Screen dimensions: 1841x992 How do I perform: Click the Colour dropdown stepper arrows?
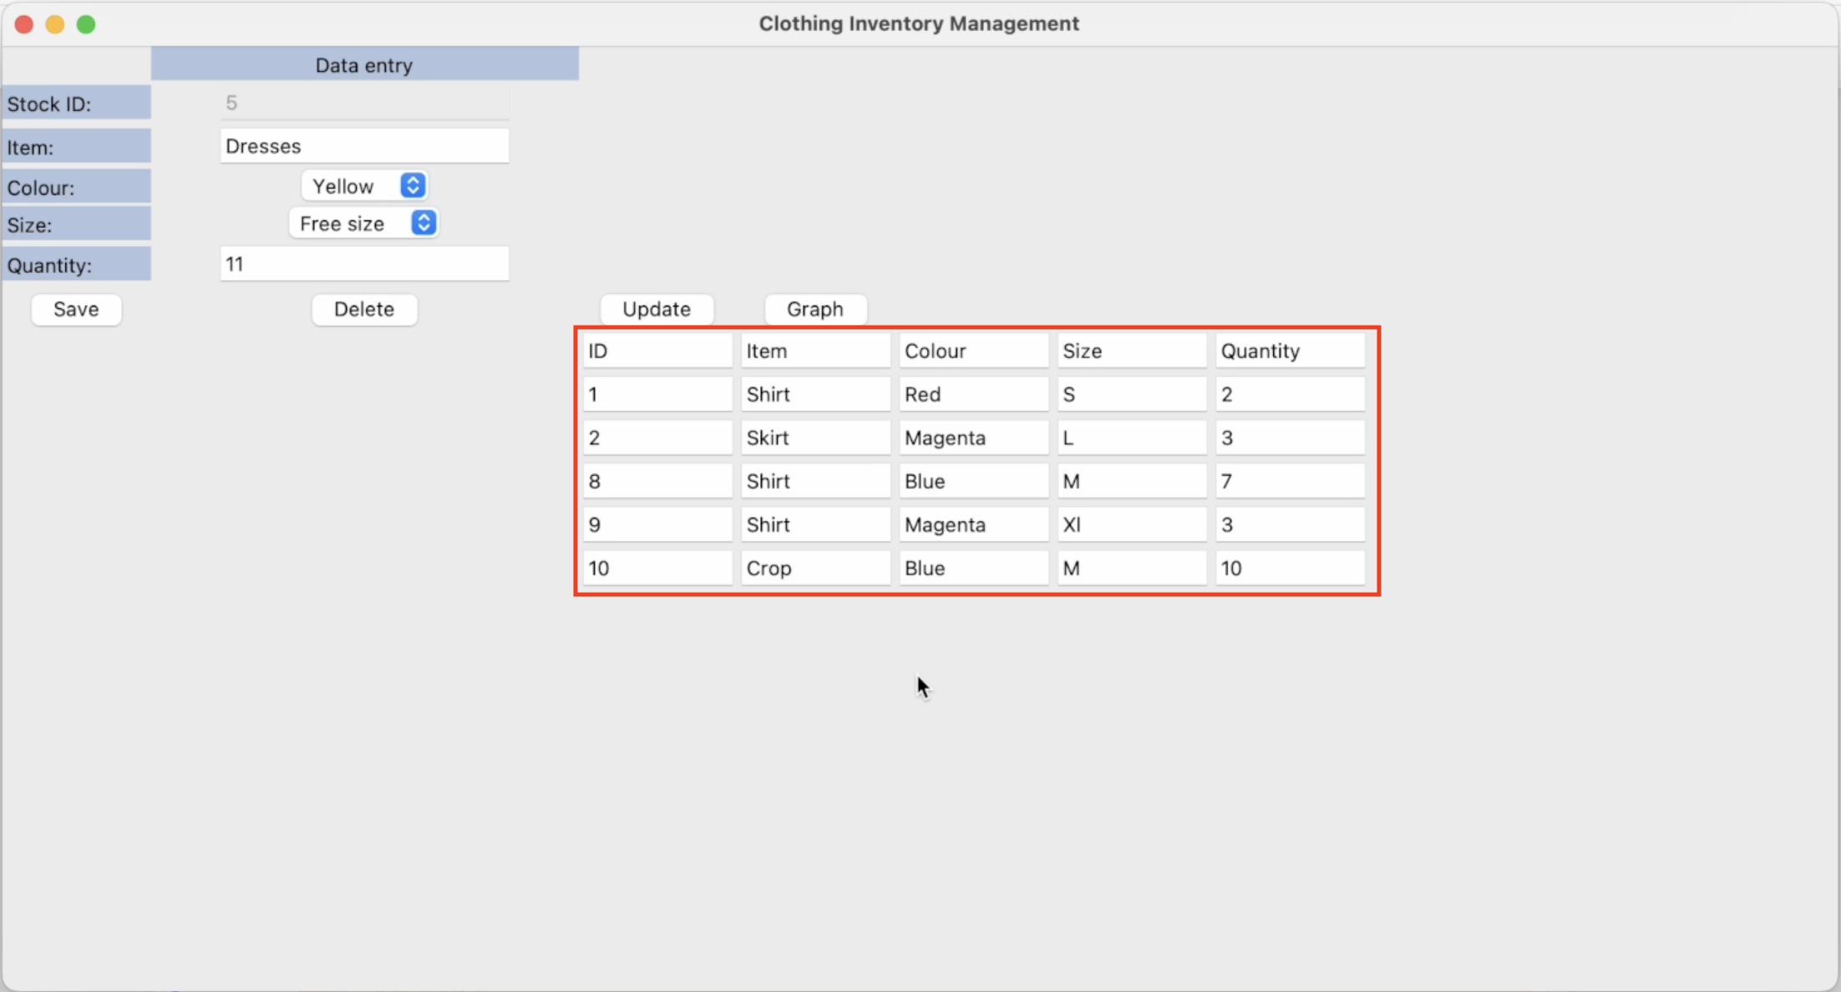point(413,185)
